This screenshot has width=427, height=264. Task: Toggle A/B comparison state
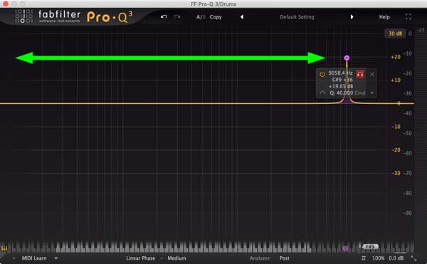coord(201,17)
